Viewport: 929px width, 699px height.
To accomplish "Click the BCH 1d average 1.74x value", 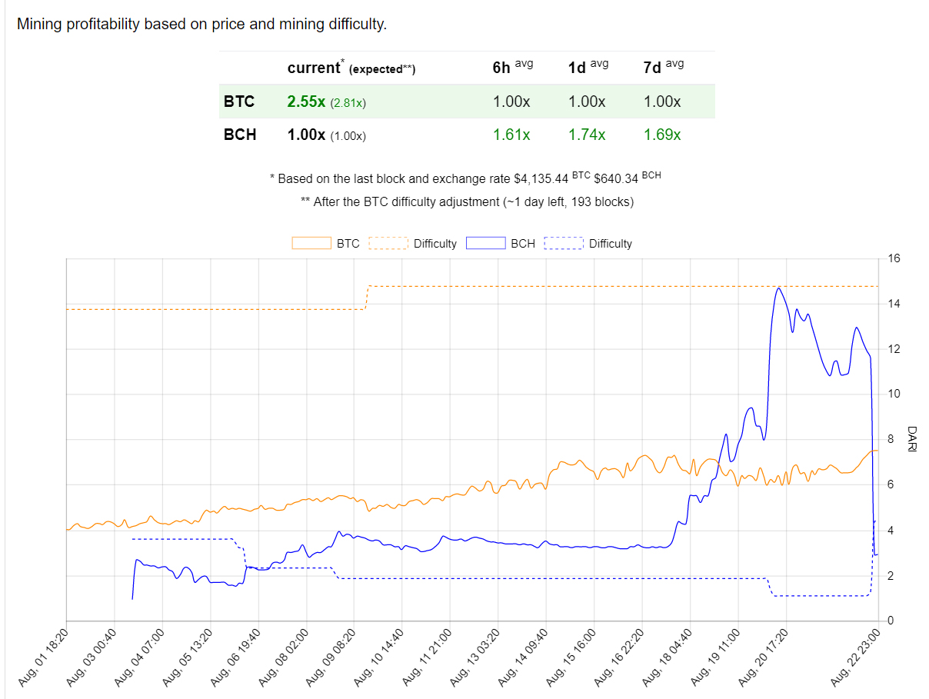I will [587, 135].
